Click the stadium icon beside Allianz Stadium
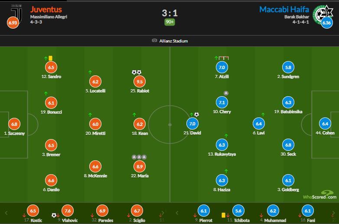Viewport: 339px width, 224px height. tap(155, 41)
